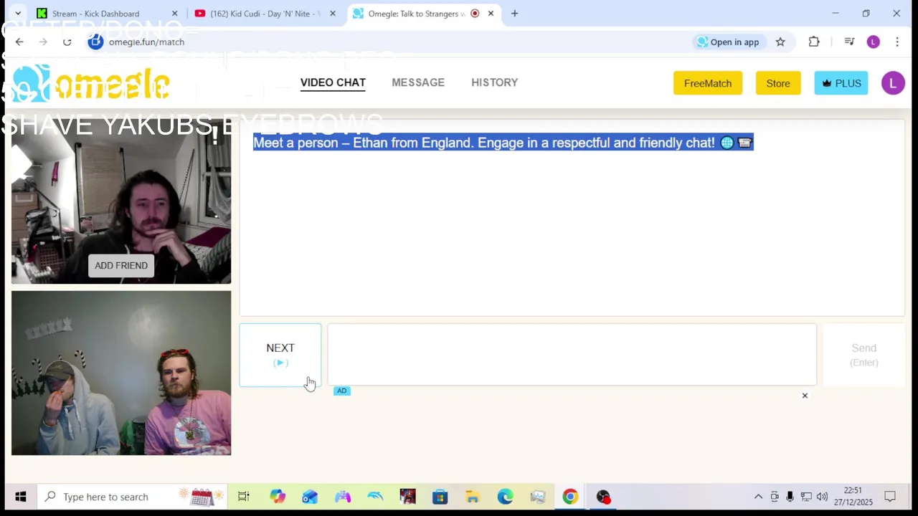Select the Omegle: Talk to Strangers tab
The width and height of the screenshot is (918, 516).
tap(423, 14)
